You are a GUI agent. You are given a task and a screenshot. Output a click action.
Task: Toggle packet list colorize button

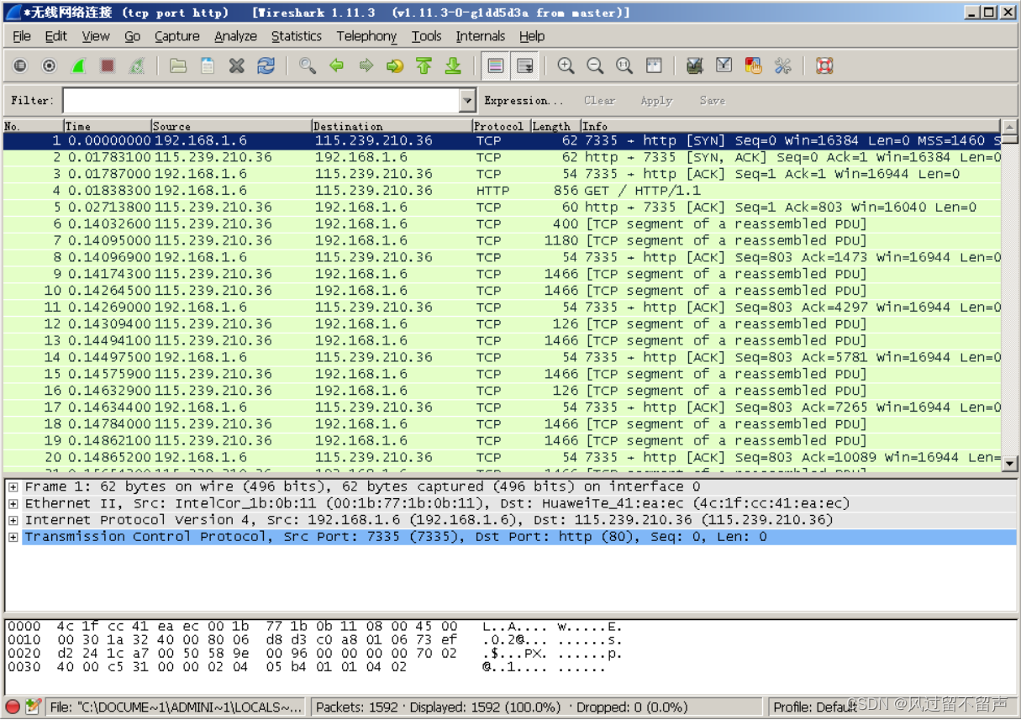[x=495, y=66]
